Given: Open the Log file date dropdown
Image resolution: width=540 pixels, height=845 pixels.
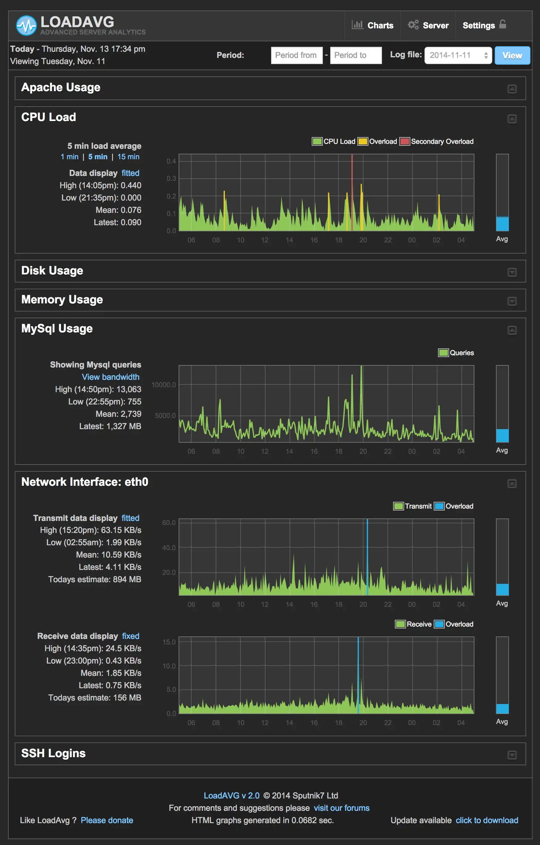Looking at the screenshot, I should coord(458,55).
